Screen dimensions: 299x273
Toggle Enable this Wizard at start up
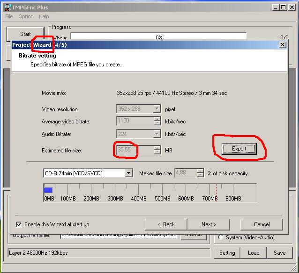click(19, 224)
